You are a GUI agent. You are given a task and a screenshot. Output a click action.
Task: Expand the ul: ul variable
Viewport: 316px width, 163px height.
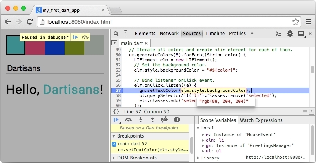(x=203, y=151)
